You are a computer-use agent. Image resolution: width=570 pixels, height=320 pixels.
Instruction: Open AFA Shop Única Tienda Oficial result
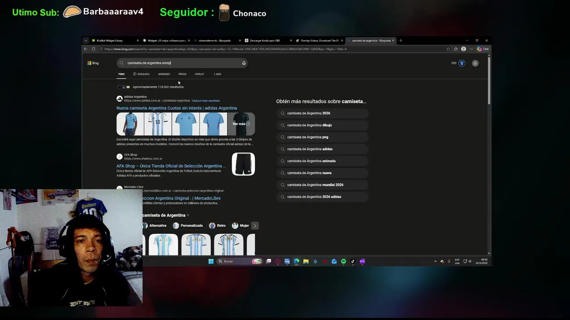(171, 166)
